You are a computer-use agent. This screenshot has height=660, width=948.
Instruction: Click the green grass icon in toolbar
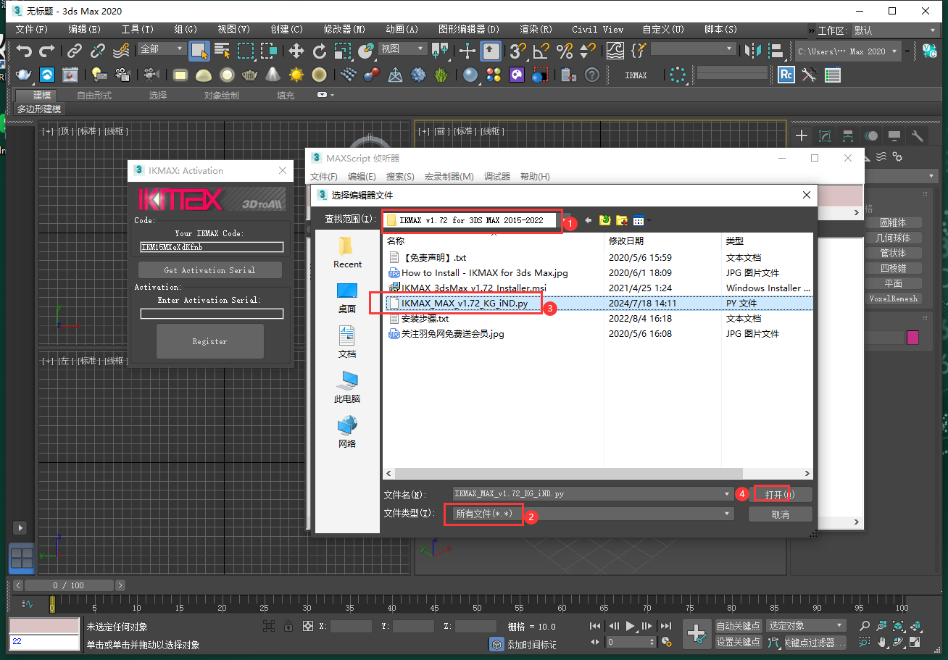coord(441,75)
